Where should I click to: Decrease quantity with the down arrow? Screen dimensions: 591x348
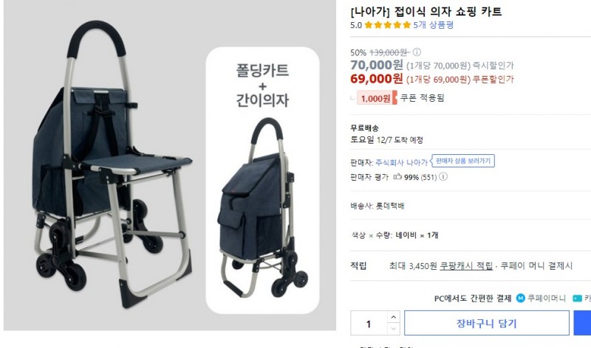pyautogui.click(x=393, y=329)
